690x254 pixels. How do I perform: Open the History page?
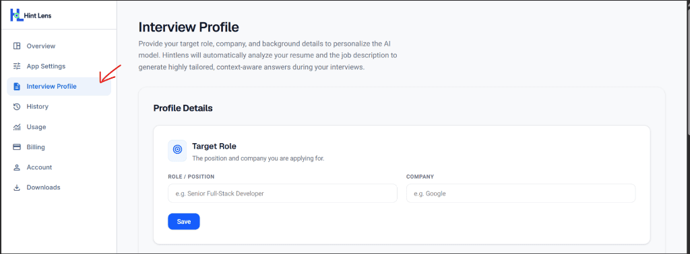click(59, 107)
